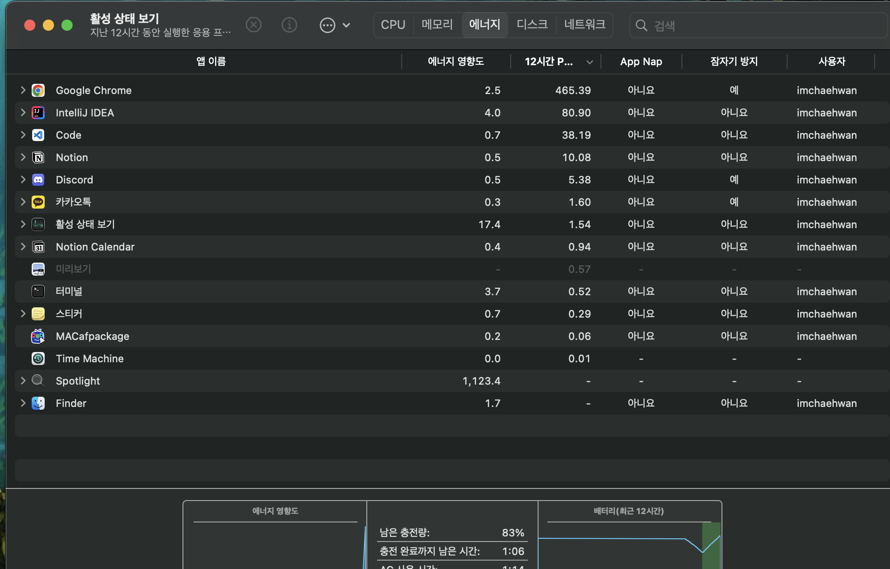
Task: Expand the Notion Calendar row
Action: [23, 246]
